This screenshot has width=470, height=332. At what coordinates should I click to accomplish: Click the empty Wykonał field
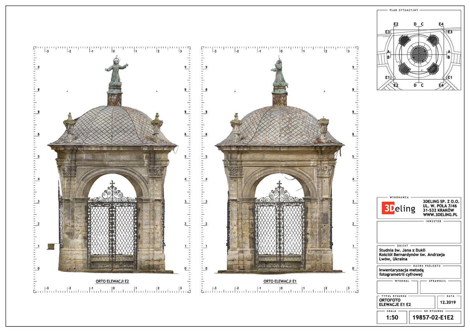(x=397, y=288)
